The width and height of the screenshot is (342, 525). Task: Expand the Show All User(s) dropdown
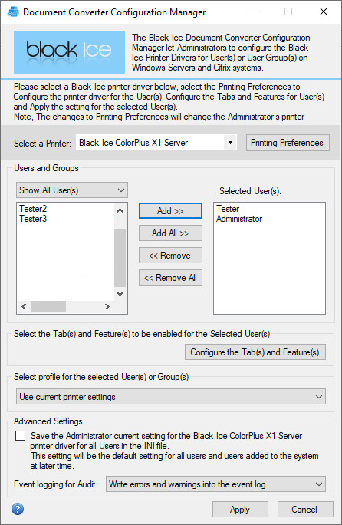[72, 190]
